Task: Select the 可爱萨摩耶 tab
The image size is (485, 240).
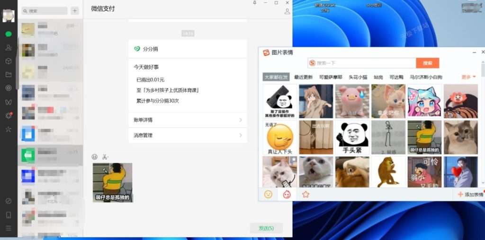Action: point(331,77)
